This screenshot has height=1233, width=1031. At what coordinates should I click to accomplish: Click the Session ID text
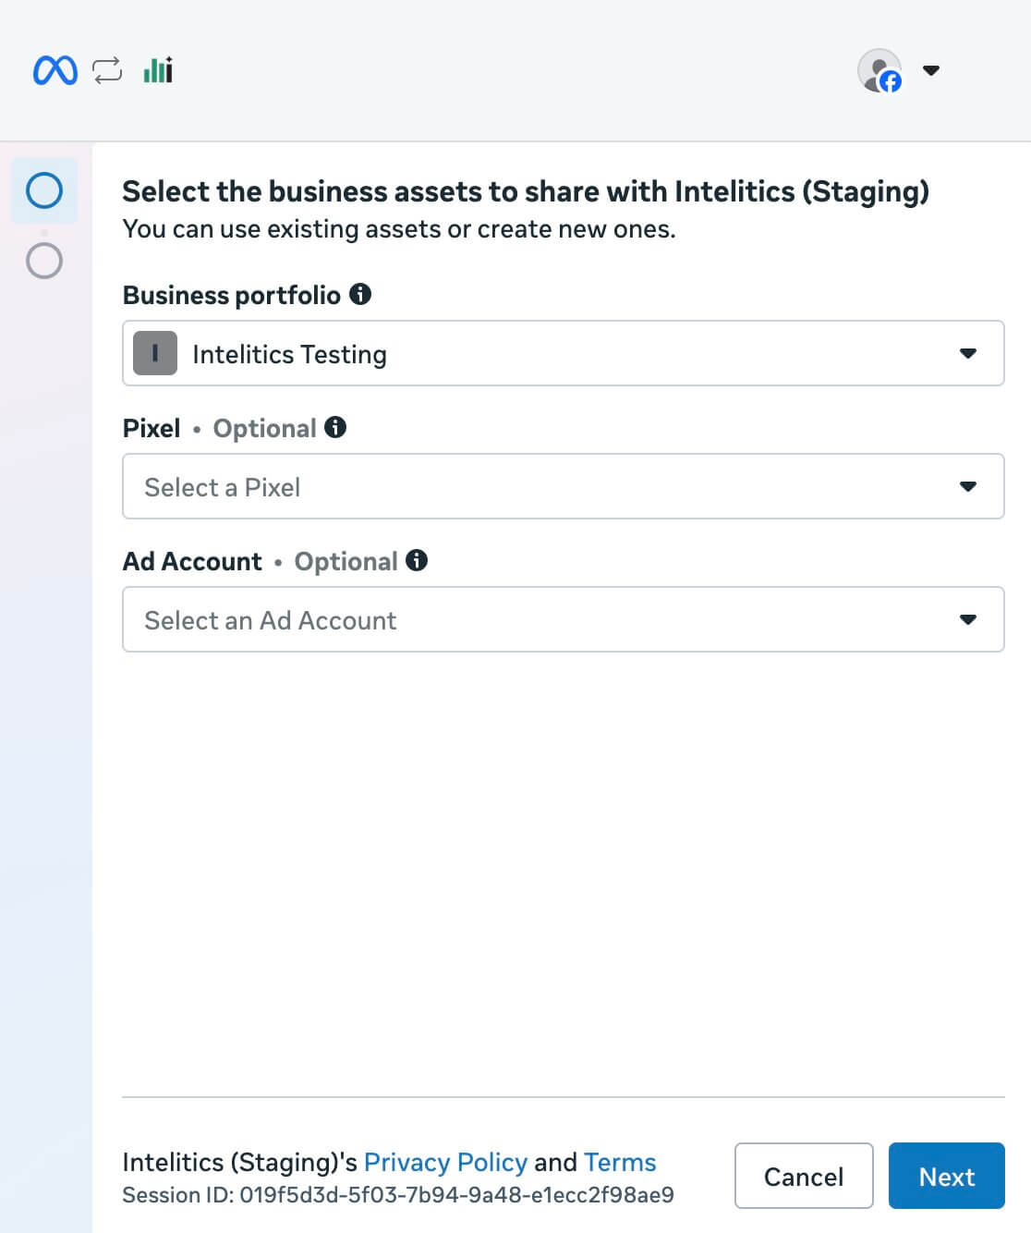point(398,1195)
